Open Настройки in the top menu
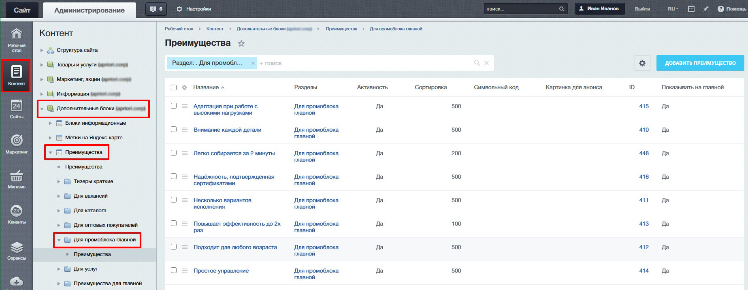748x290 pixels. (x=194, y=9)
